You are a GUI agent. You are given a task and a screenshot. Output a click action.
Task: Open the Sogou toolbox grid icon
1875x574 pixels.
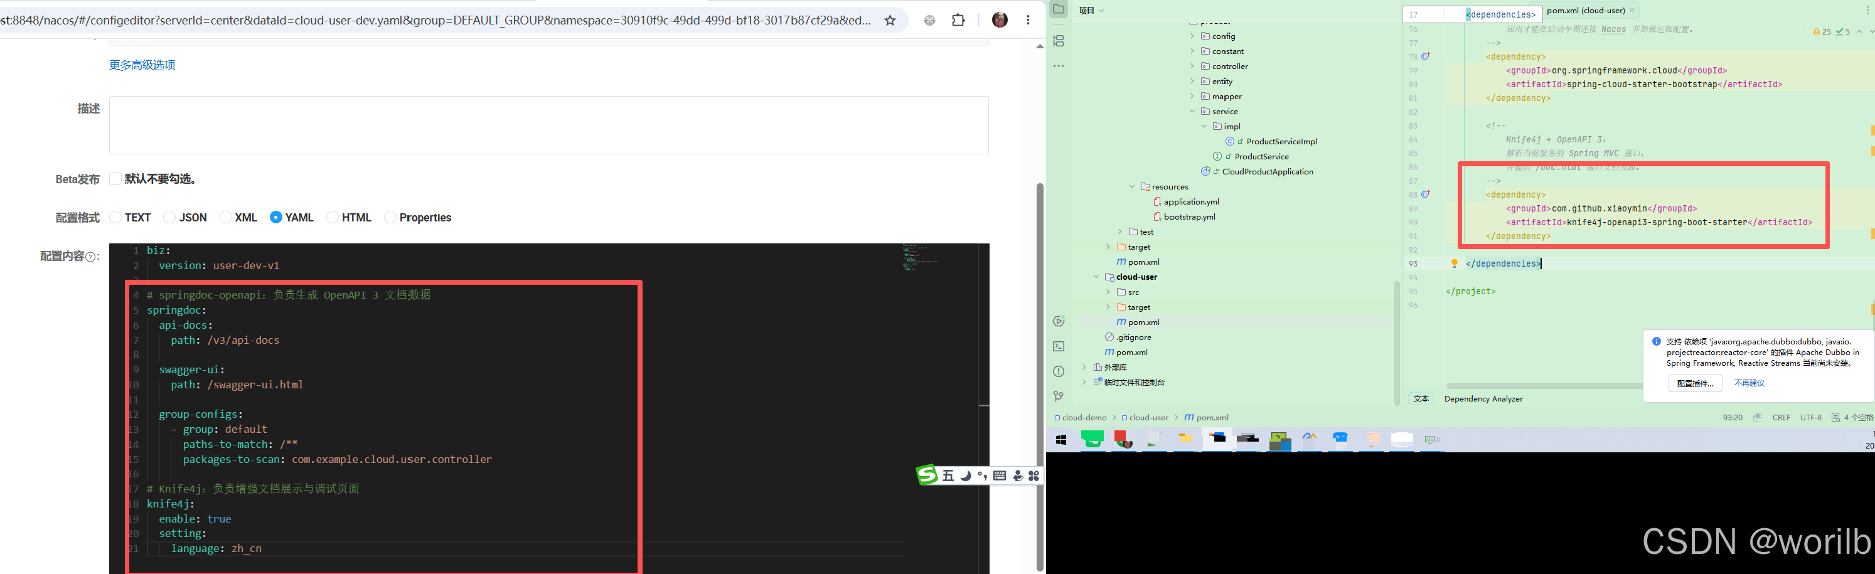pos(1034,476)
